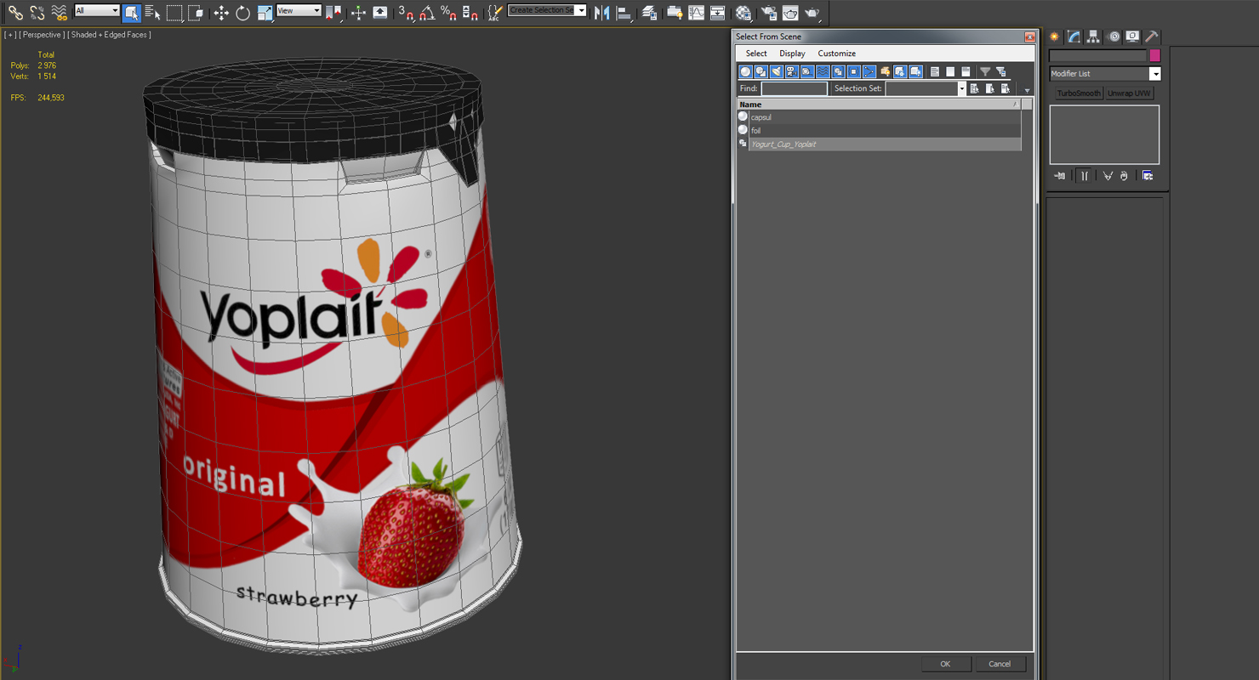The width and height of the screenshot is (1259, 680).
Task: Open the Rendered Frame Window
Action: point(790,13)
